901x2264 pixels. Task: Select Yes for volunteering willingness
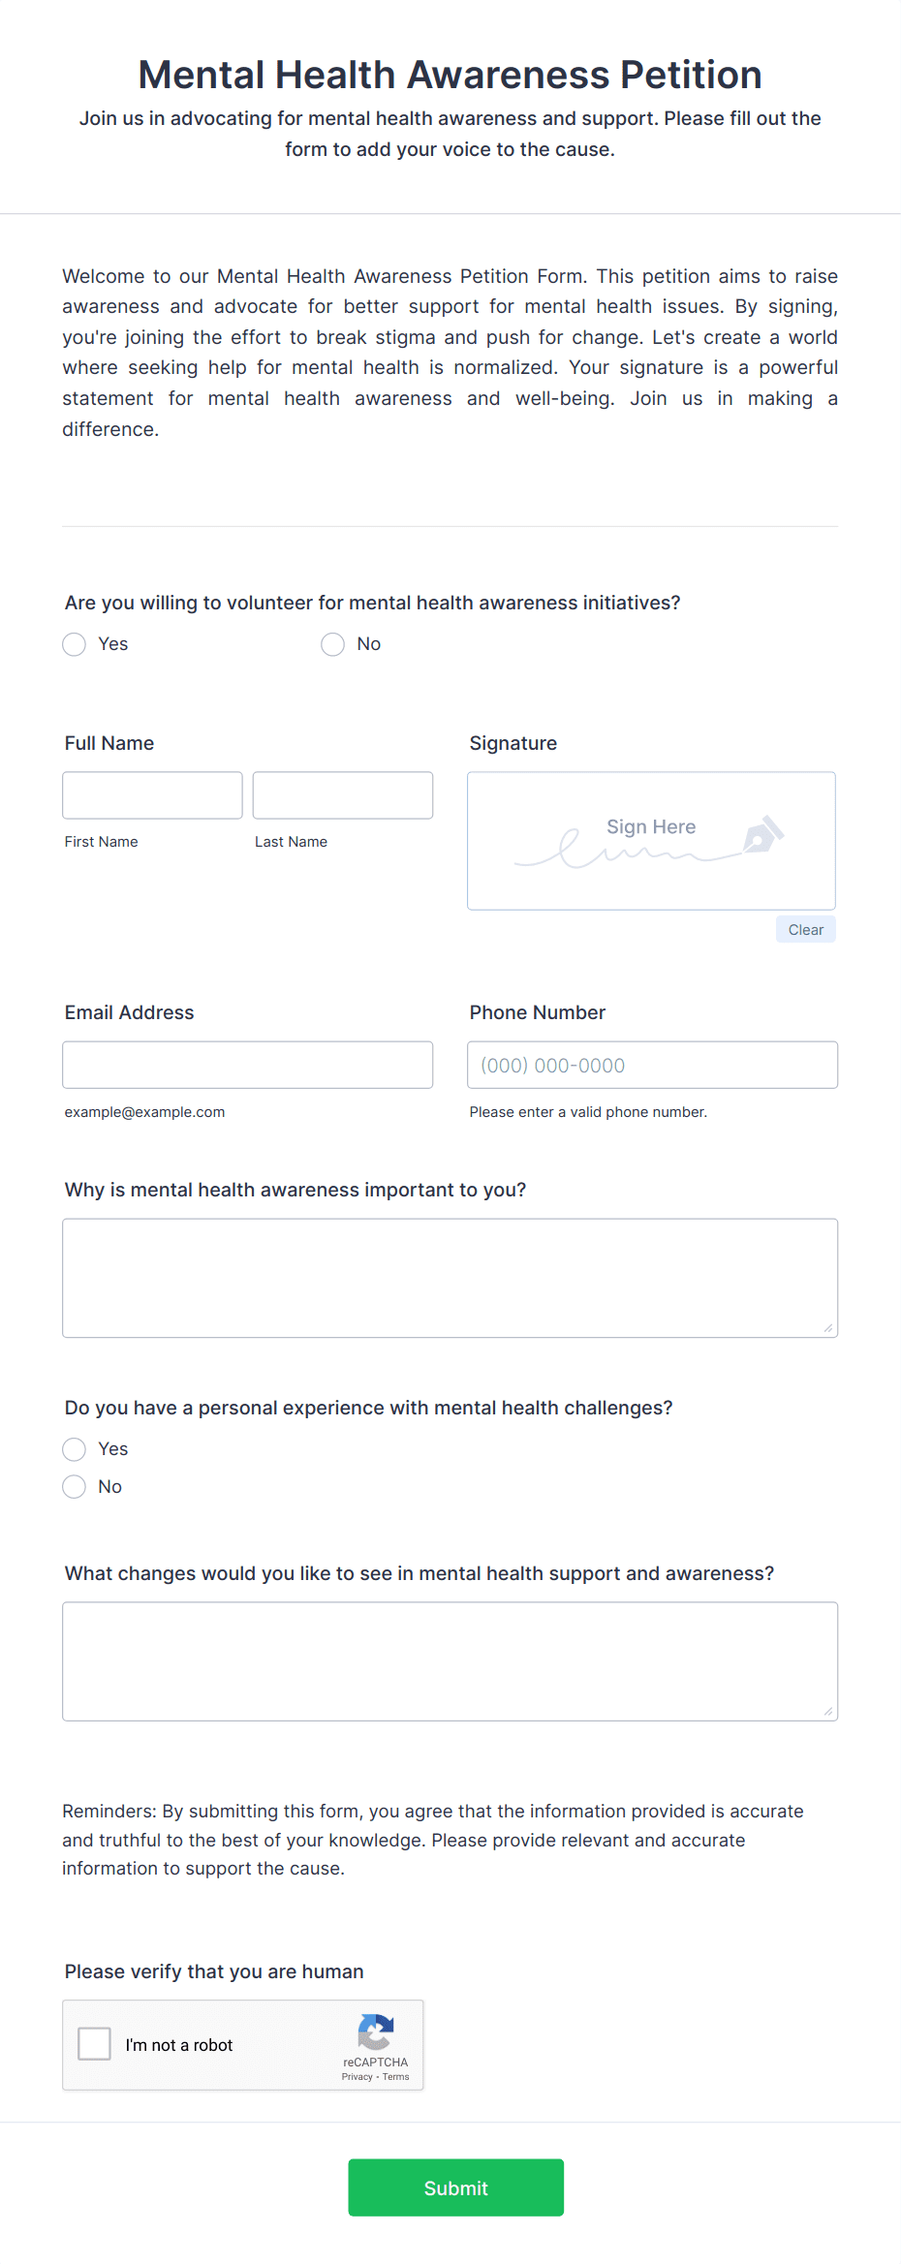coord(75,644)
